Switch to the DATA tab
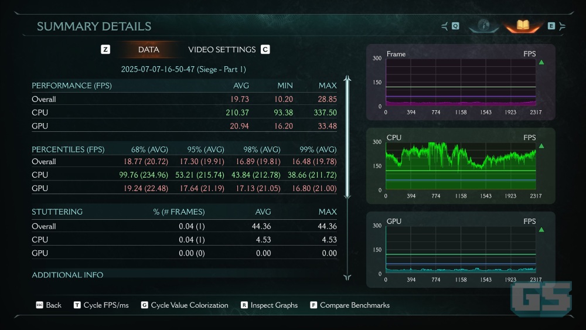 148,49
